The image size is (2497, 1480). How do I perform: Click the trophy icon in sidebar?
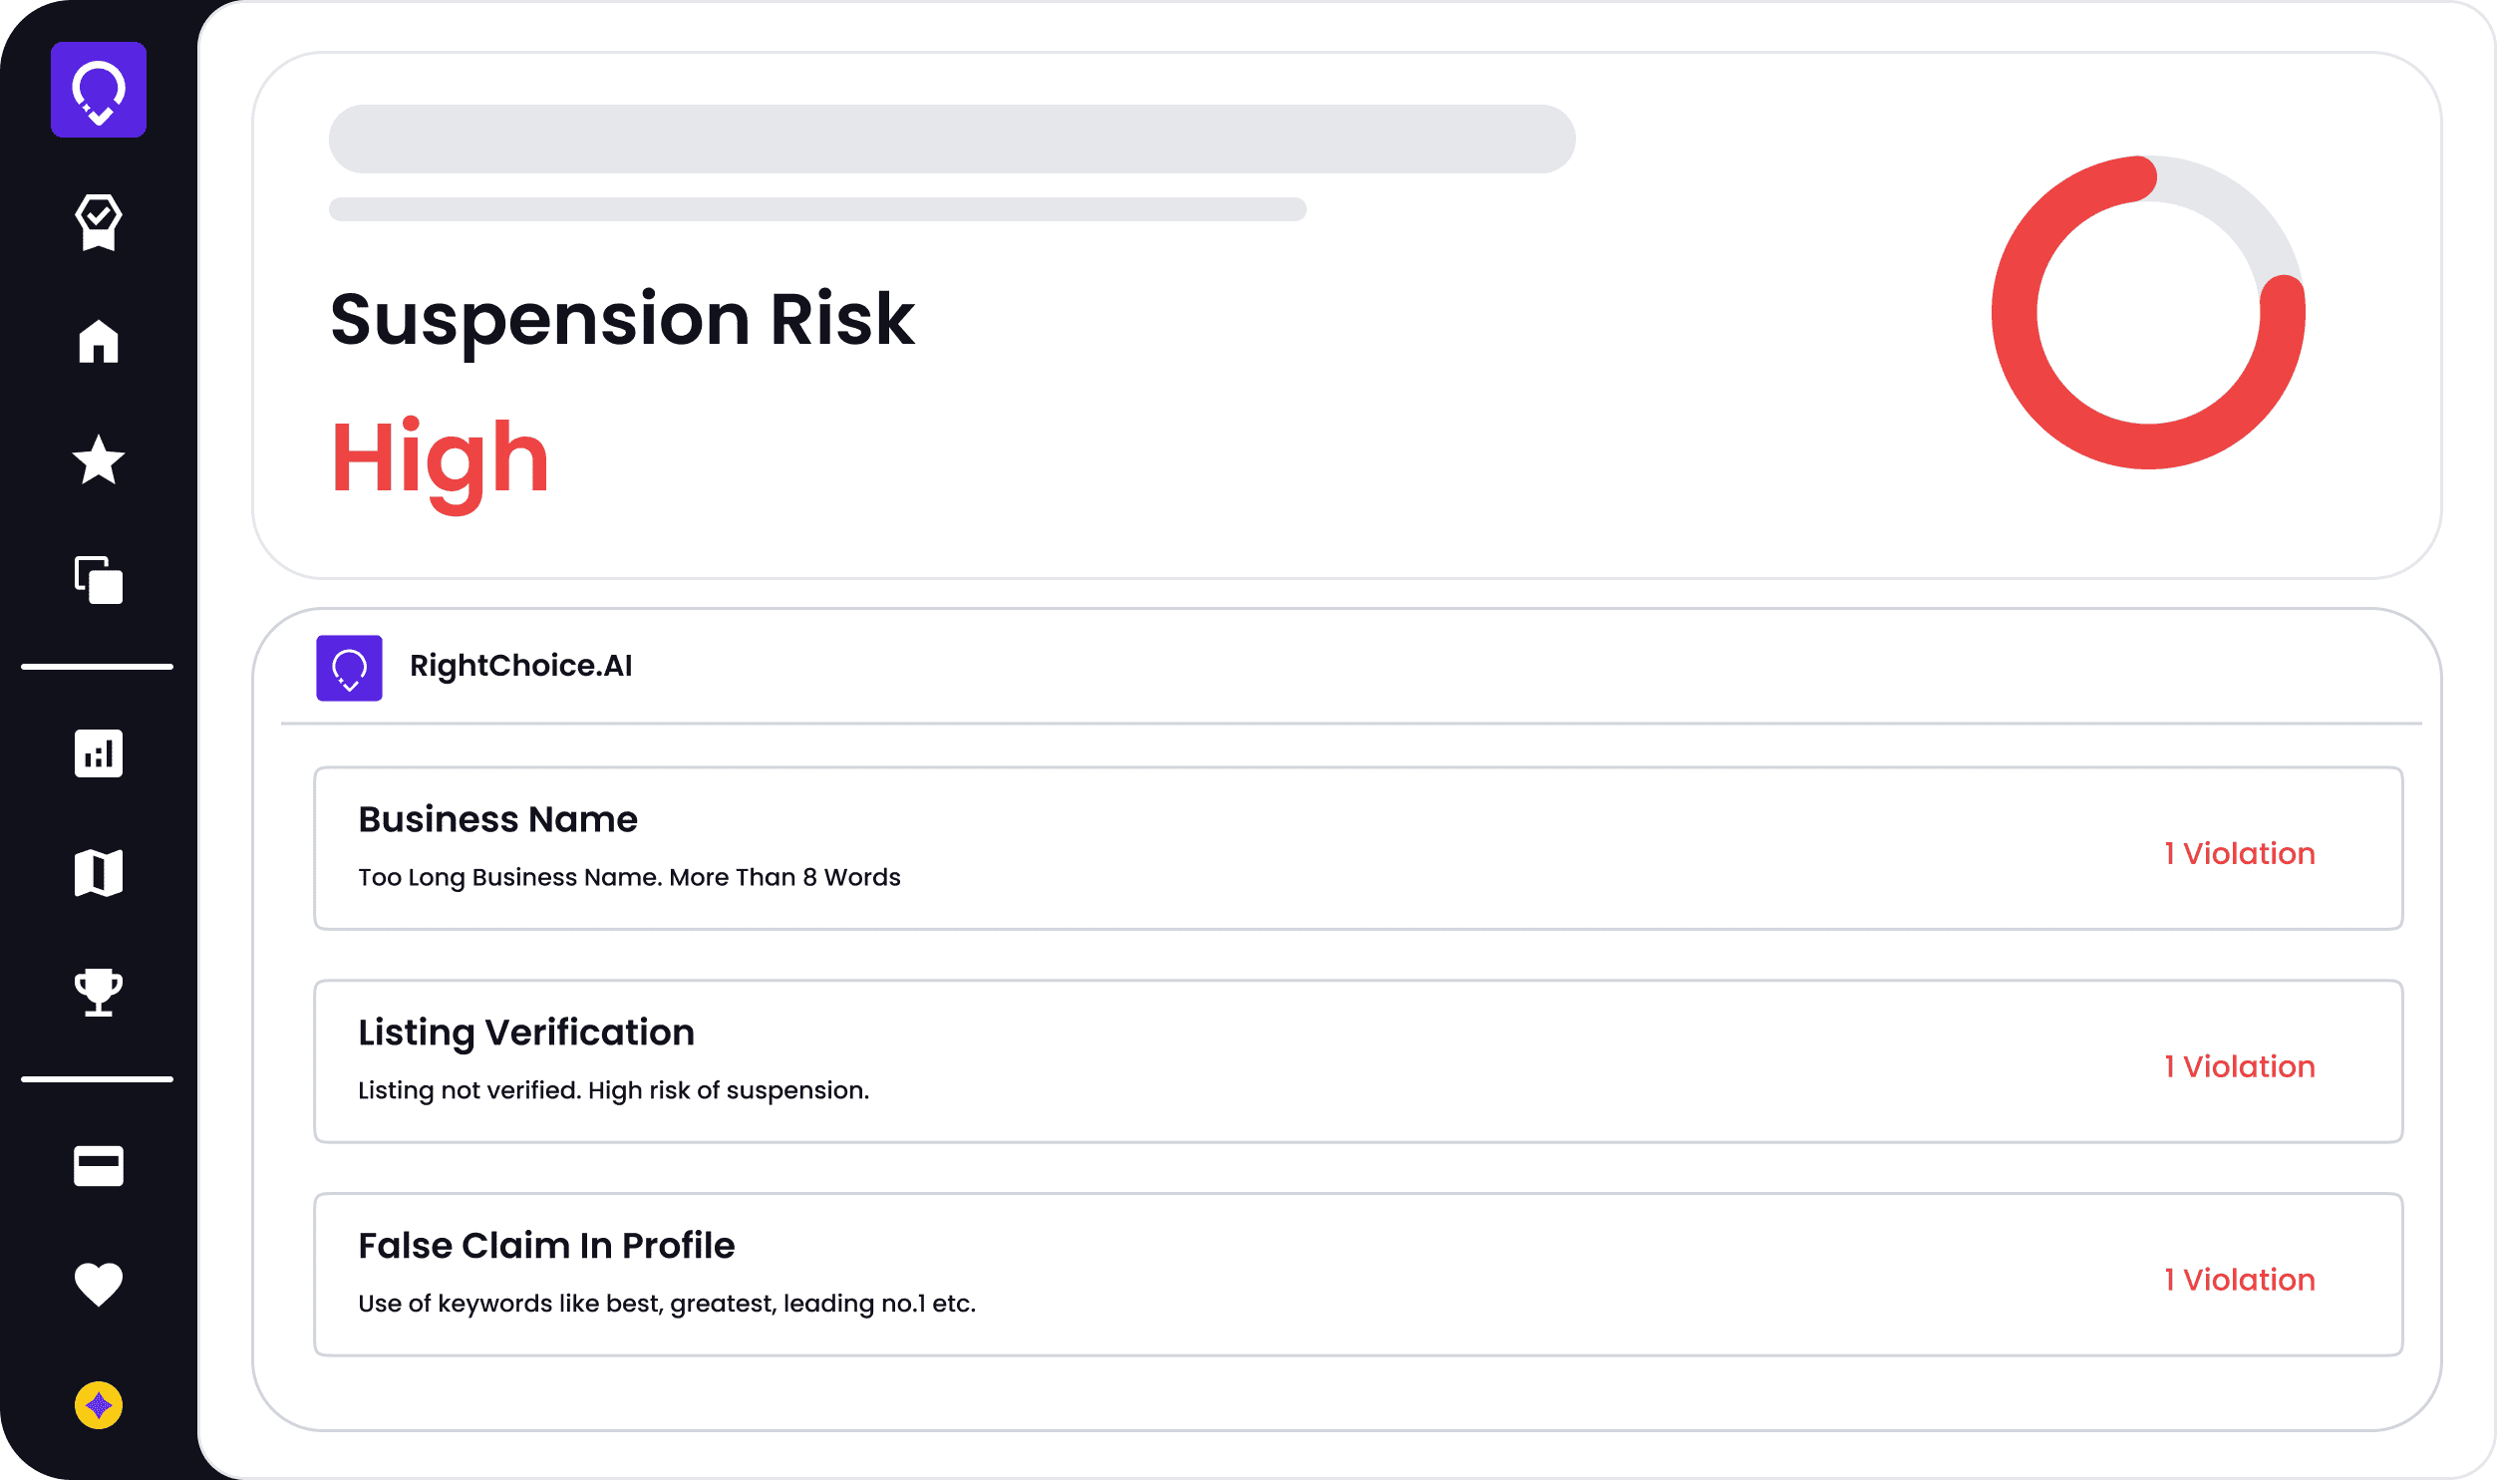(98, 993)
